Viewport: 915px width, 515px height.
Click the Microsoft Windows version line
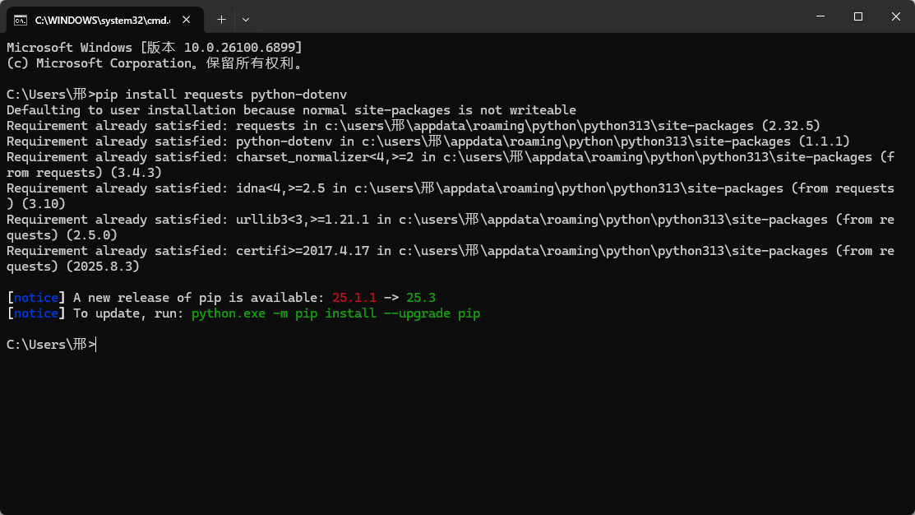(x=154, y=48)
